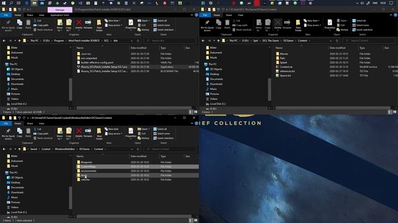Click Copy path in the dist window ribbon

(x=40, y=25)
